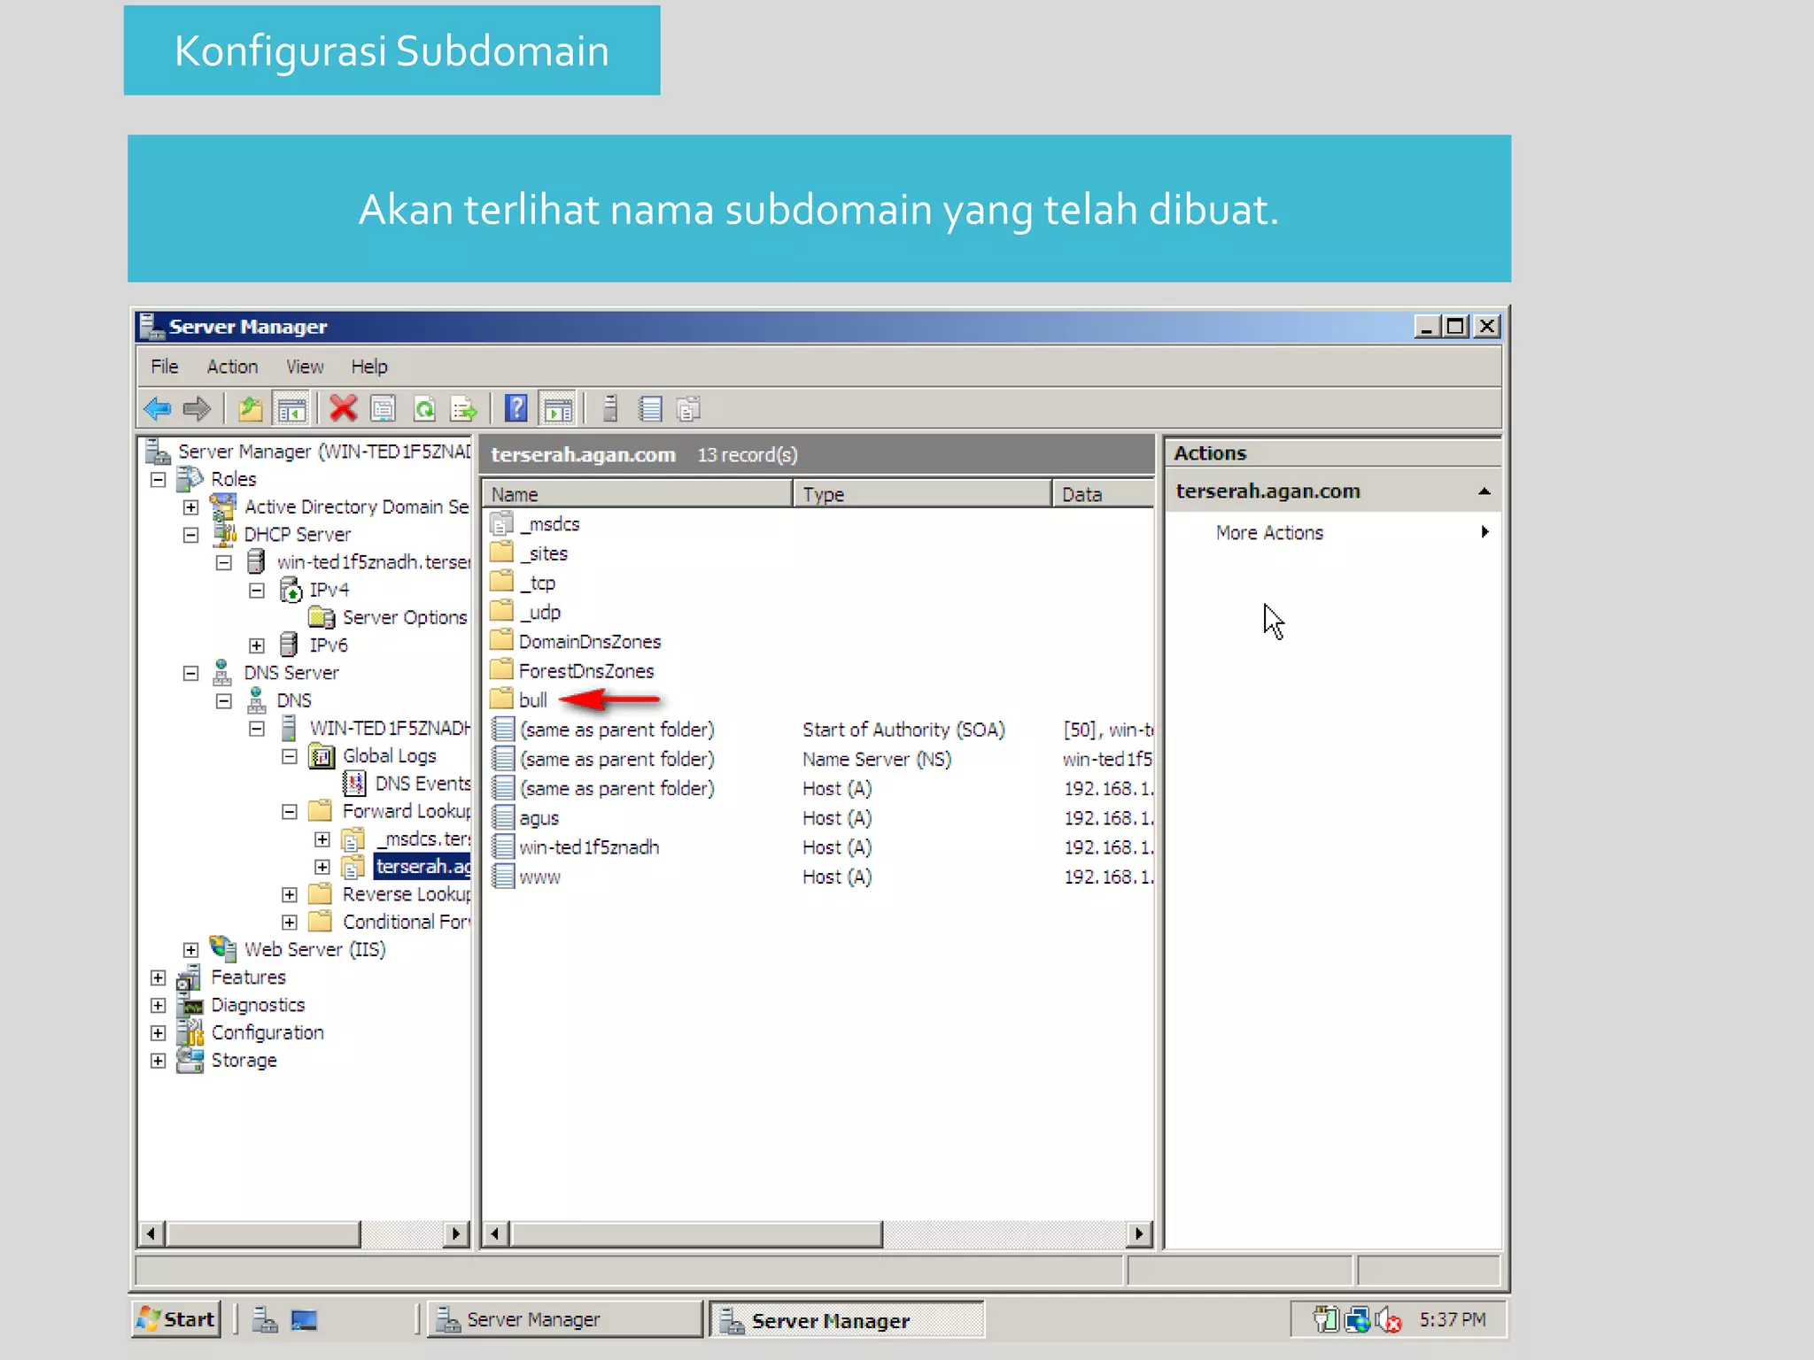Click the Export List toolbar icon
The image size is (1814, 1360).
pos(464,409)
